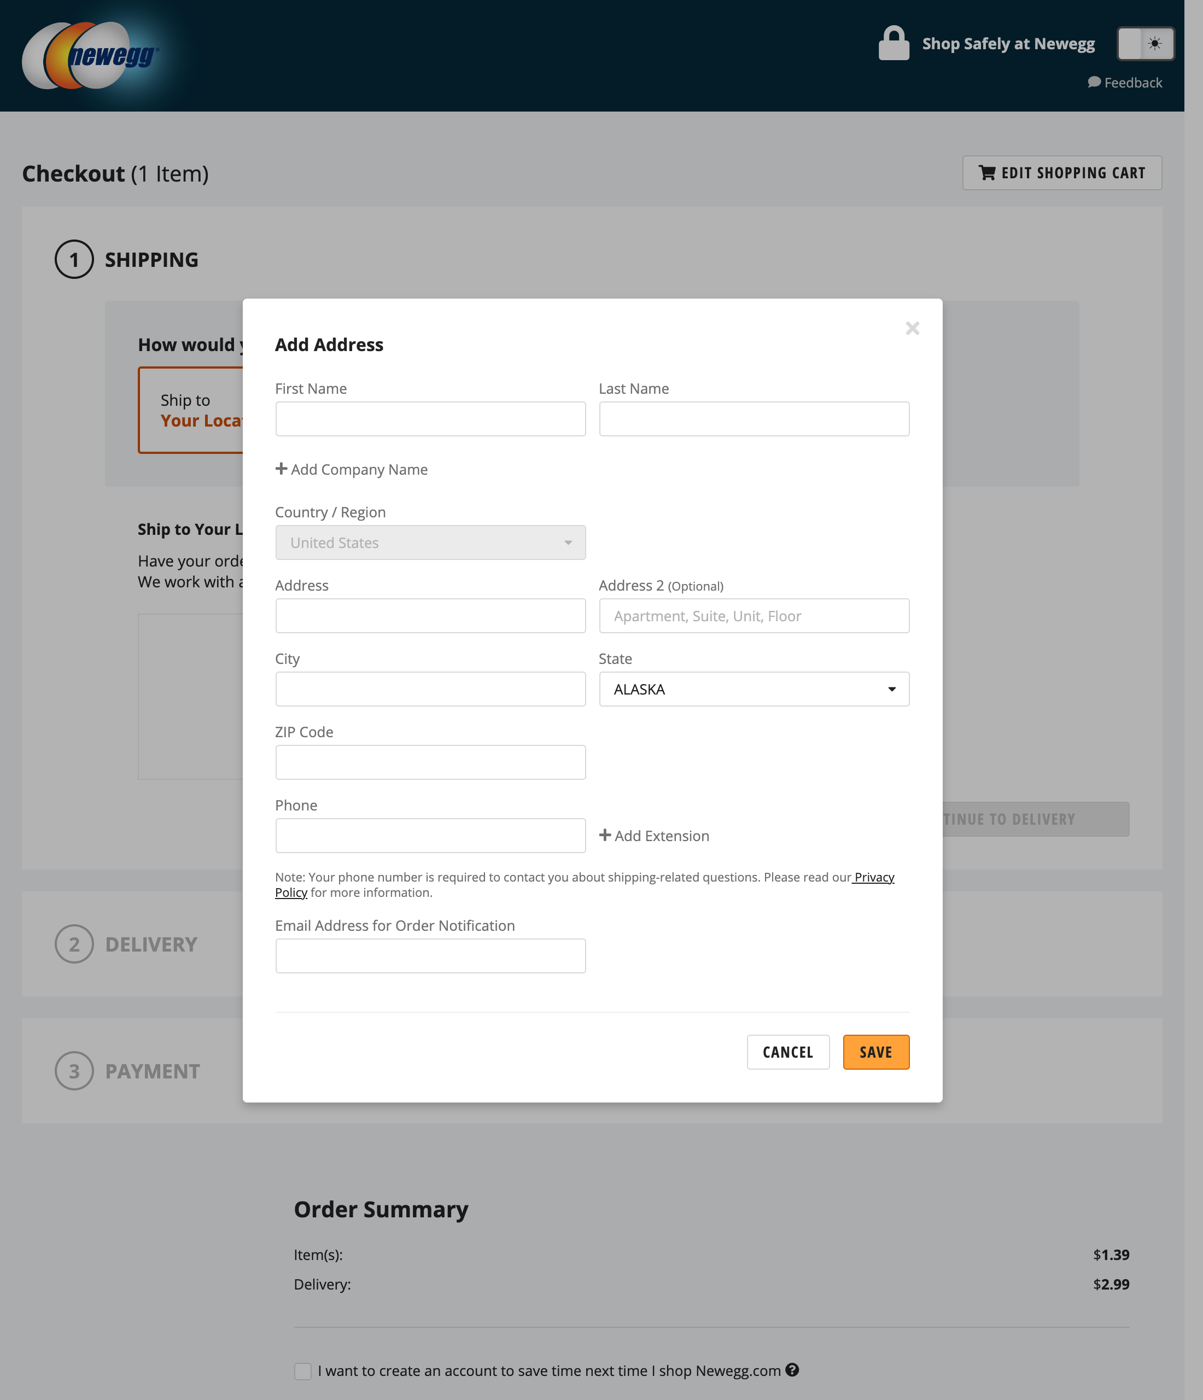This screenshot has width=1203, height=1400.
Task: Click the SHIPPING step header
Action: [x=151, y=259]
